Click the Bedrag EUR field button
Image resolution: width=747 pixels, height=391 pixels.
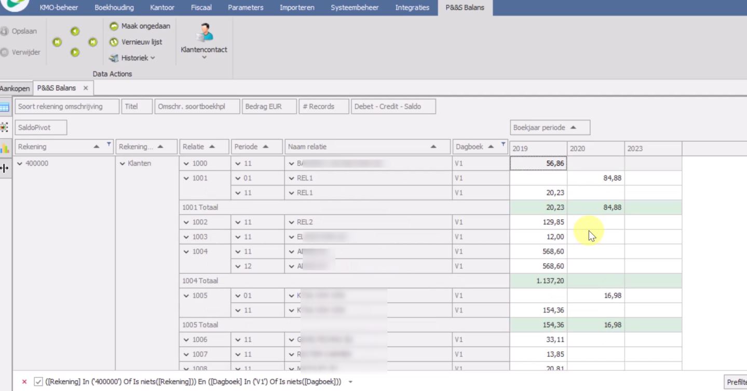(269, 106)
